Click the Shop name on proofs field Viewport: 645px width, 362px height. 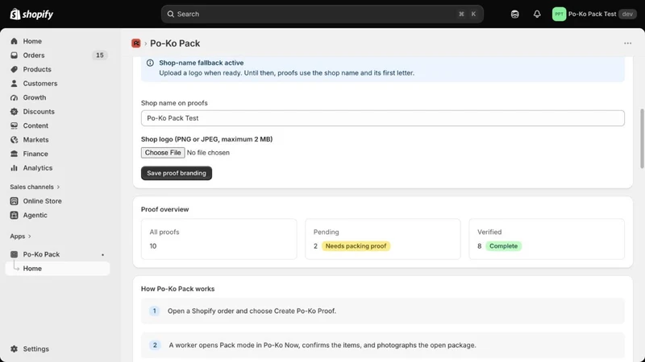pos(382,117)
